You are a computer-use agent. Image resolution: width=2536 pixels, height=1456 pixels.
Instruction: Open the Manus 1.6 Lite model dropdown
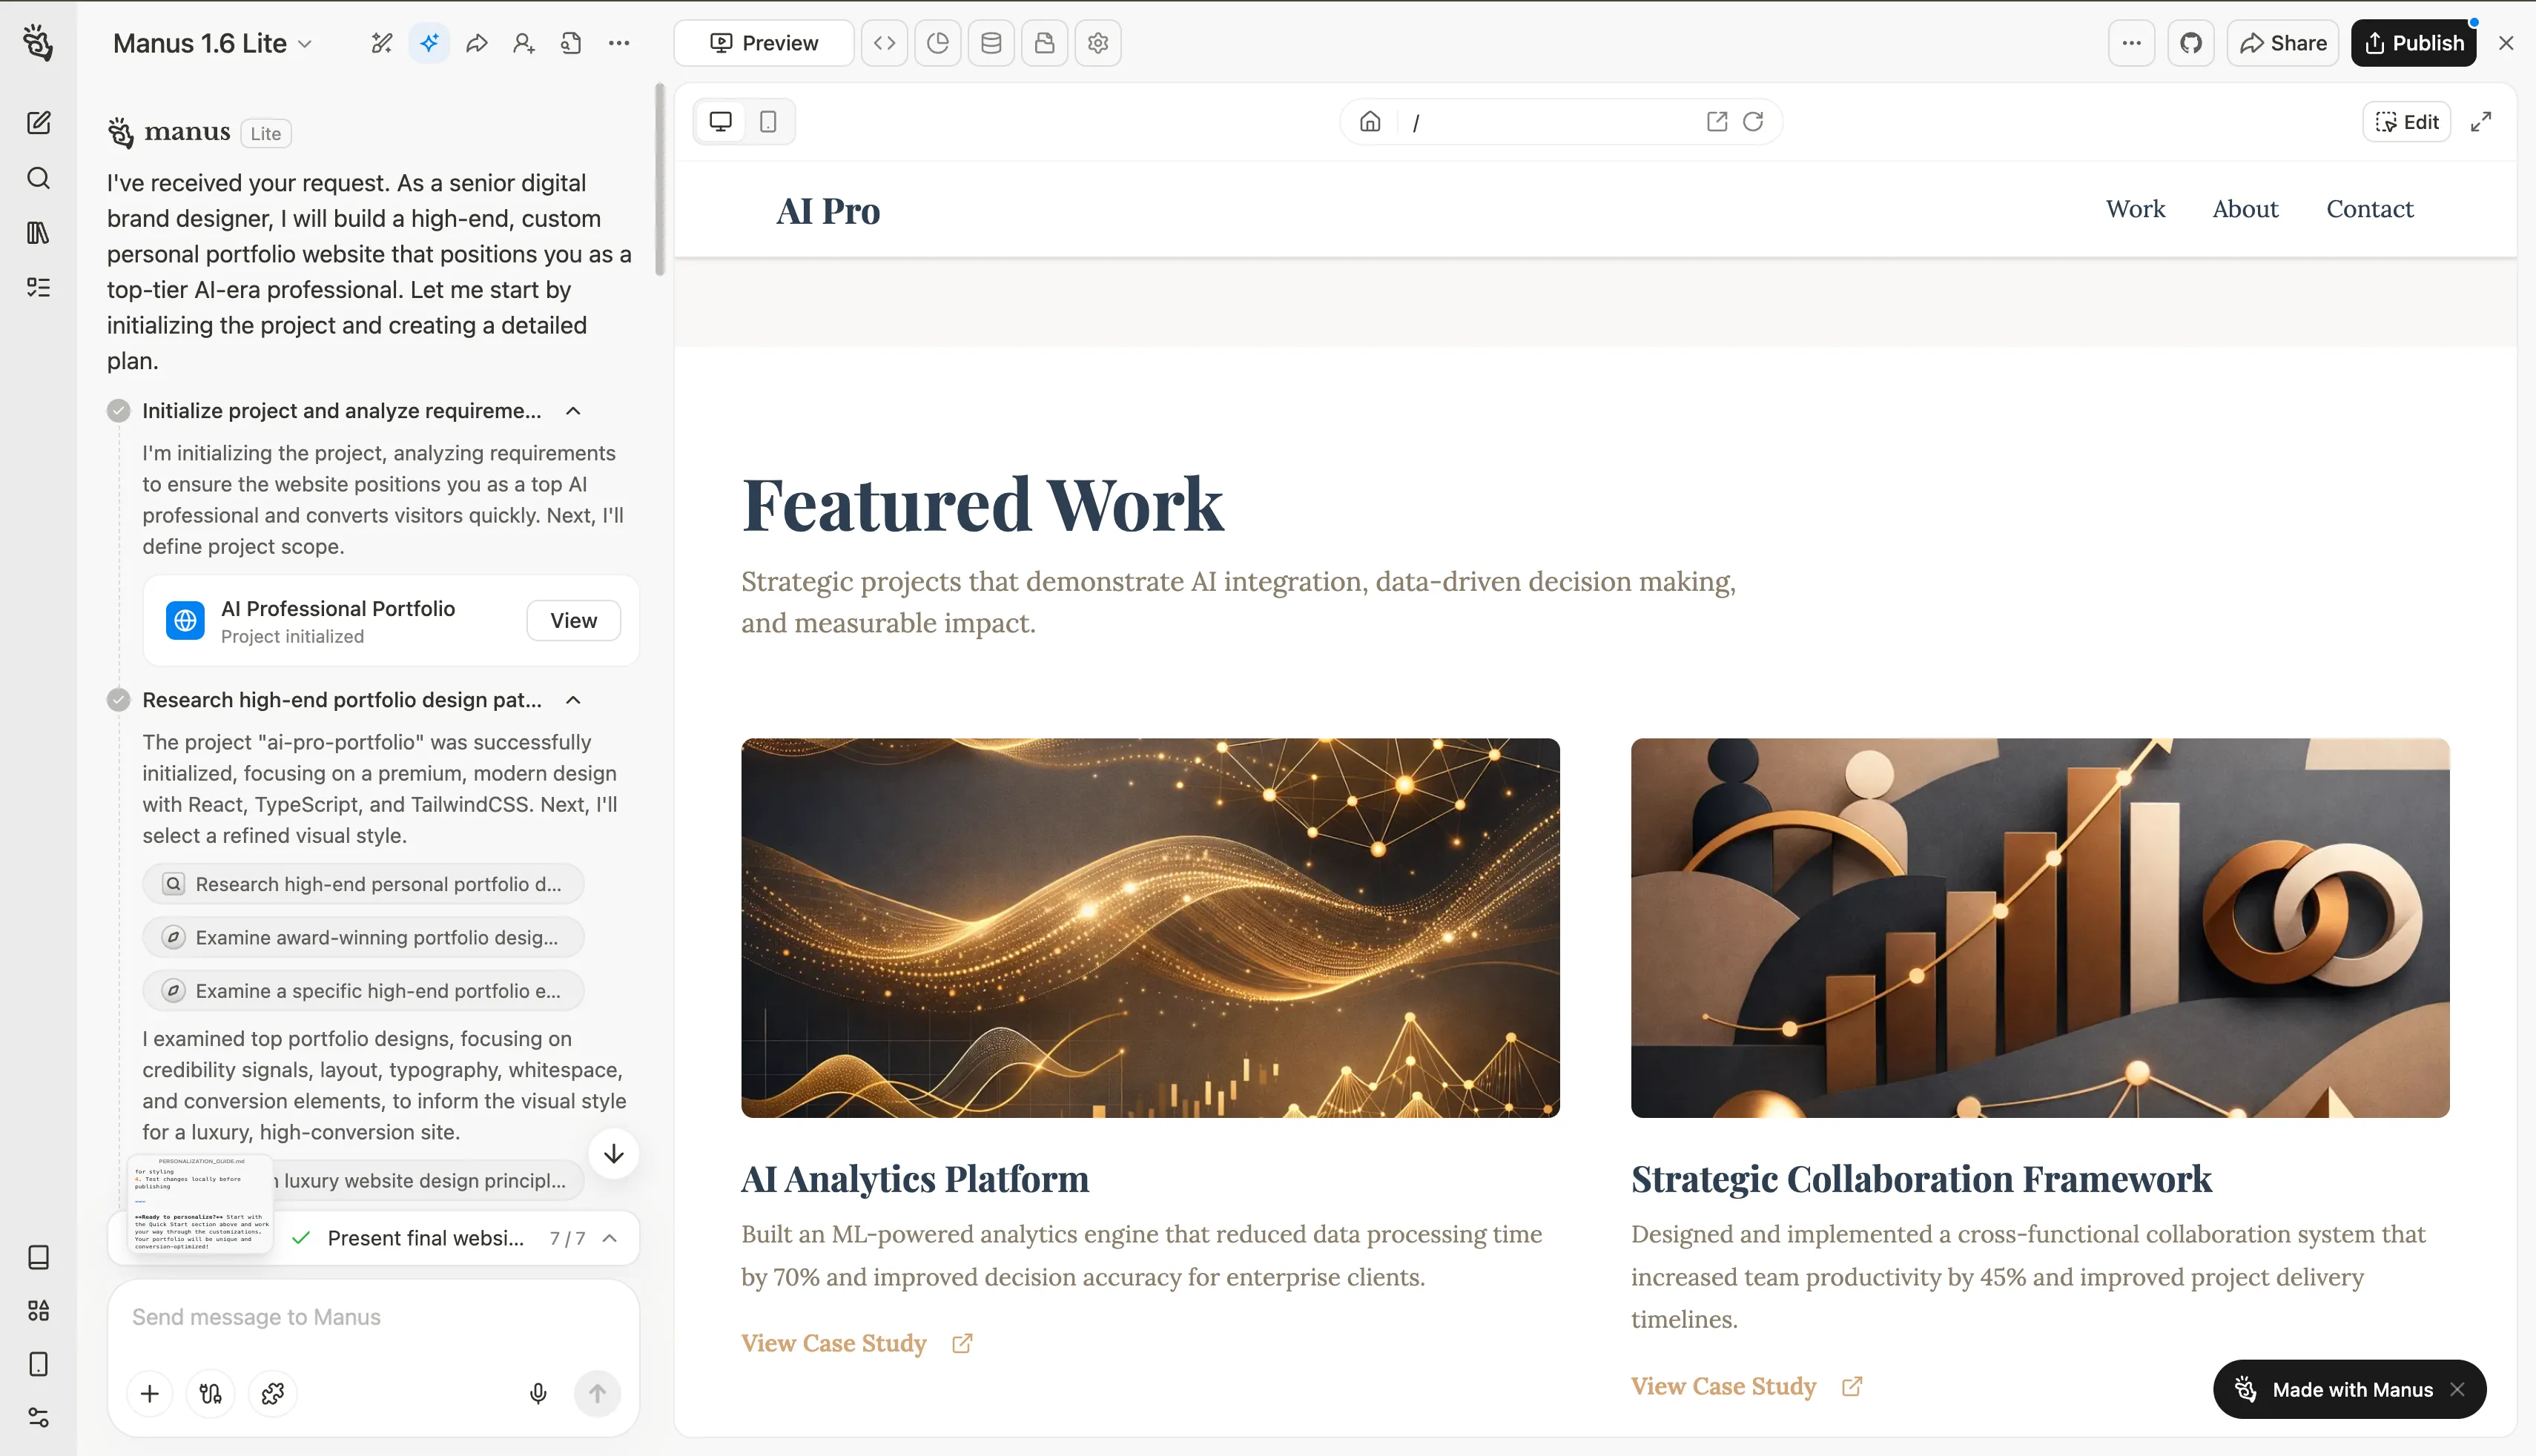click(x=212, y=43)
